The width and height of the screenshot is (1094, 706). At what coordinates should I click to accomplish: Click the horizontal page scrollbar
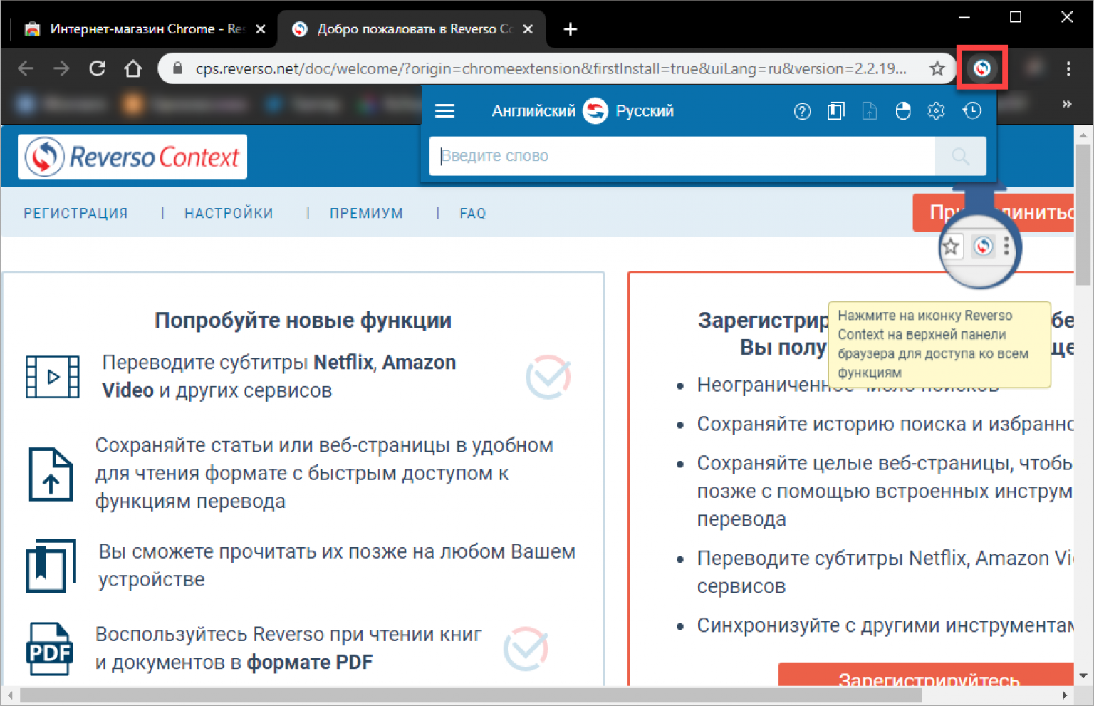coord(470,695)
